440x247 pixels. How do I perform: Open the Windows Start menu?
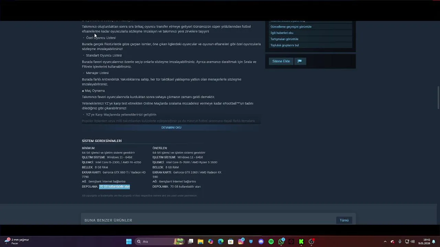pos(129,242)
